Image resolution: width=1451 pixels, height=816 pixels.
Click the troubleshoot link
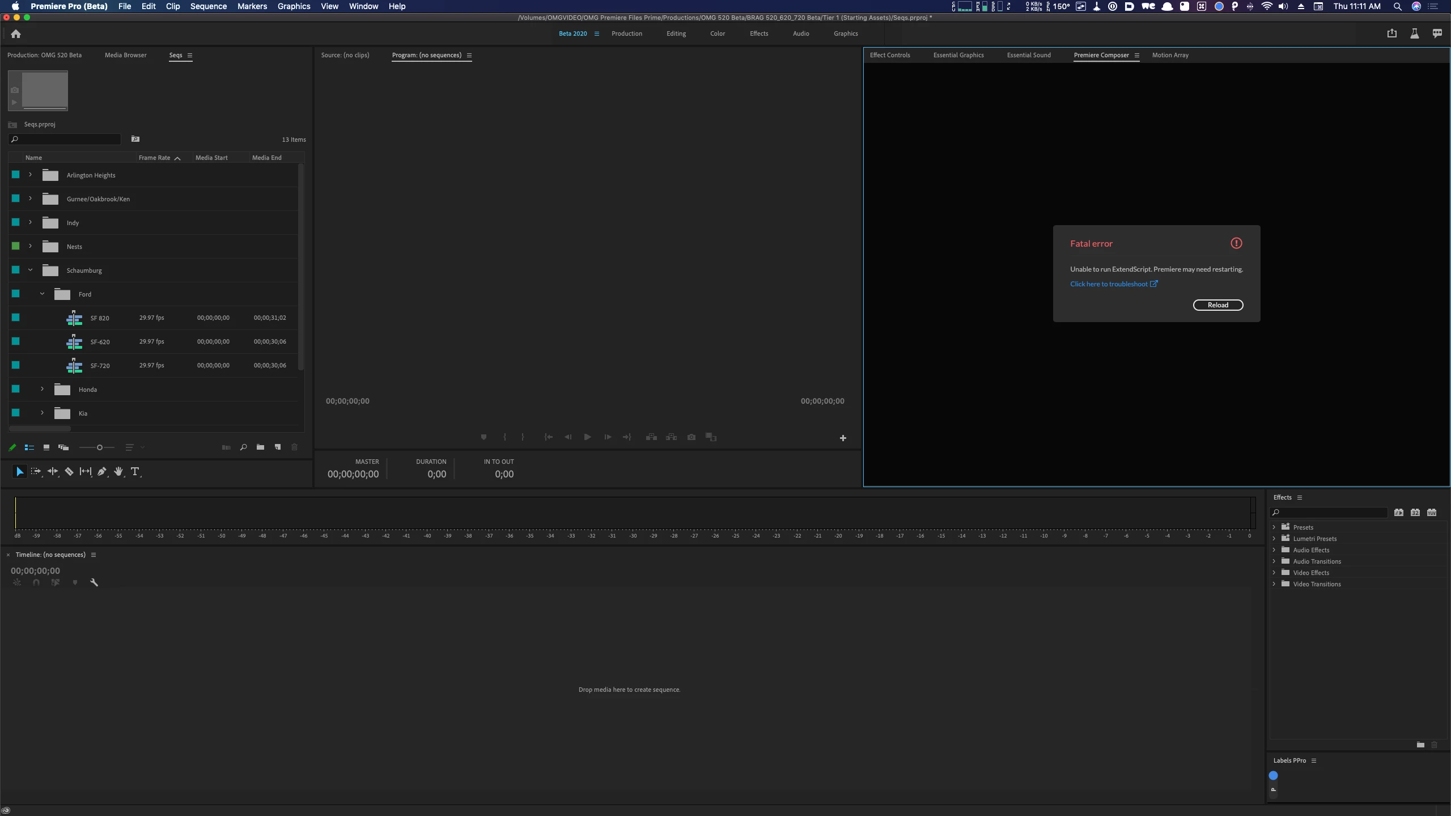[x=1109, y=284]
